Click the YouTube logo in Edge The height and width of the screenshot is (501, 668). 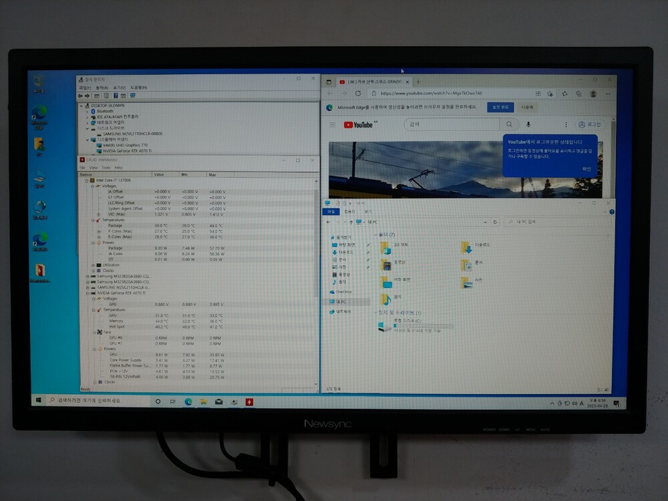click(x=358, y=125)
